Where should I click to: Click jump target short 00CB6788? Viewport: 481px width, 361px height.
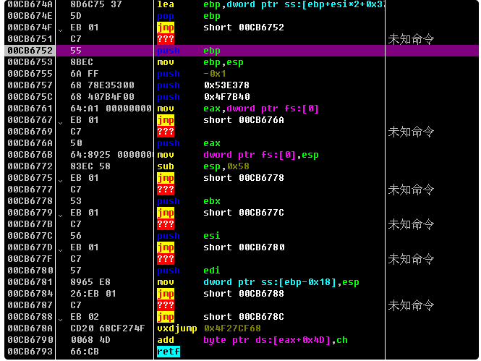244,294
